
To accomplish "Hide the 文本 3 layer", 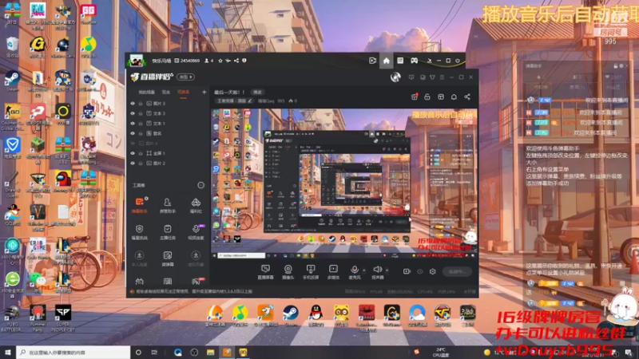I will (x=133, y=113).
